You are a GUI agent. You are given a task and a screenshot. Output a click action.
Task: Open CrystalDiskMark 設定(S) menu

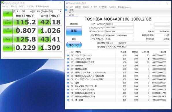(14, 6)
